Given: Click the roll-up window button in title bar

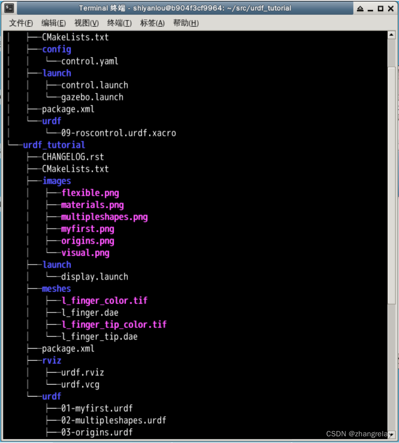Looking at the screenshot, I should point(360,9).
